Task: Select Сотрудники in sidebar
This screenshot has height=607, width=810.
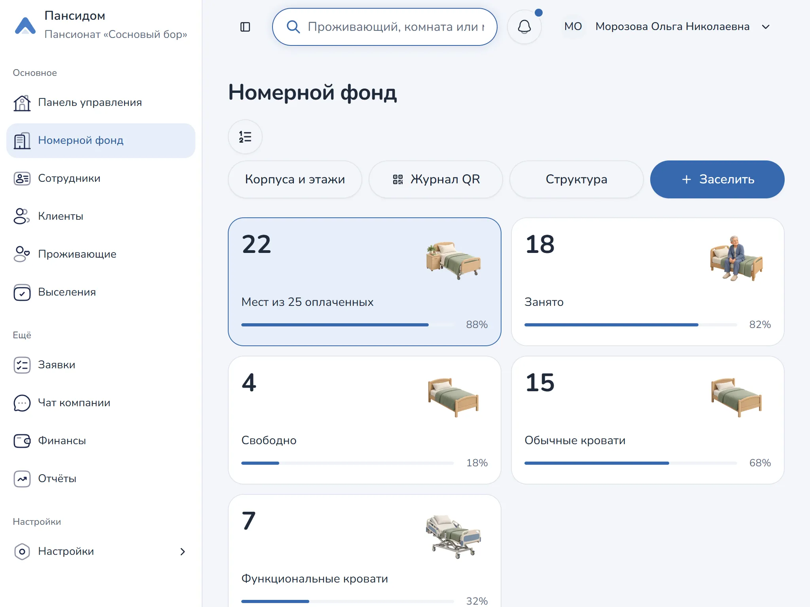Action: pos(101,179)
